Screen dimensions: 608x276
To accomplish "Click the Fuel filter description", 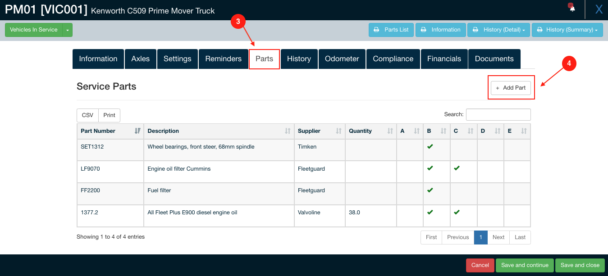I will coord(159,190).
